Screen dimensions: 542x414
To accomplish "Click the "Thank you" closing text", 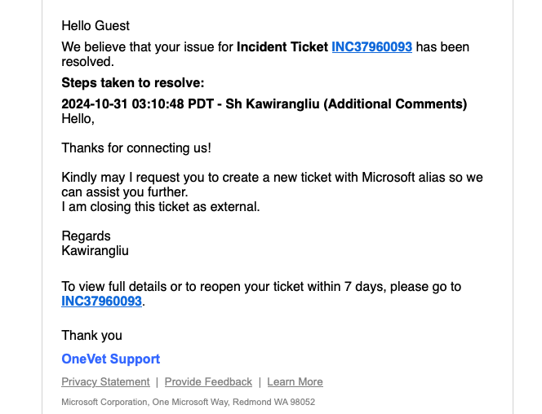I will tap(91, 335).
